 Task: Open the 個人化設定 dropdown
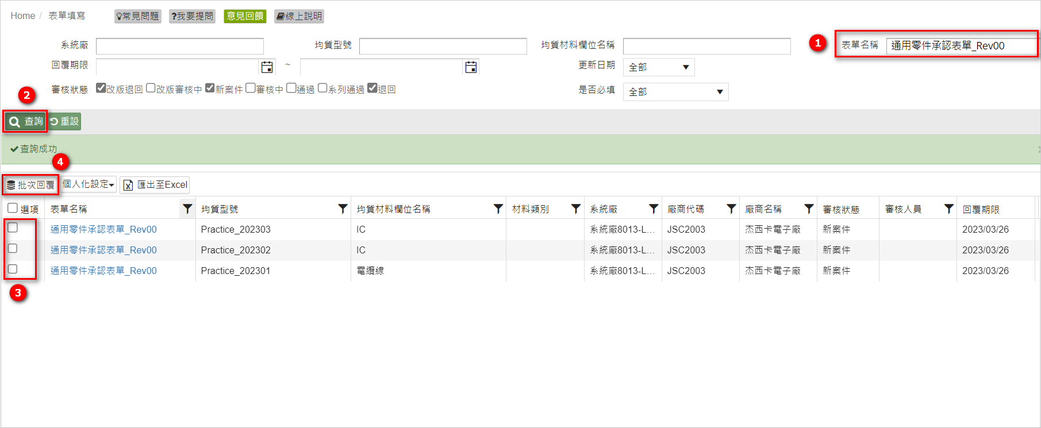tap(89, 184)
